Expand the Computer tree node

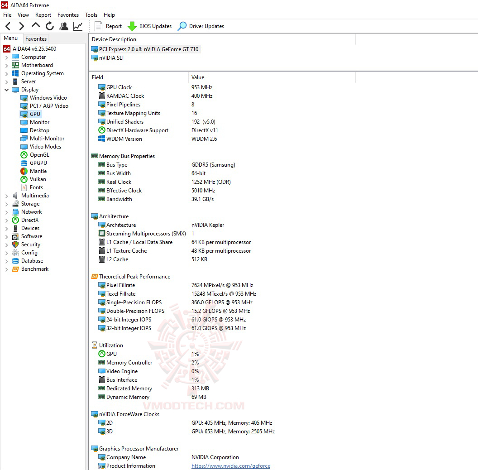[x=6, y=58]
